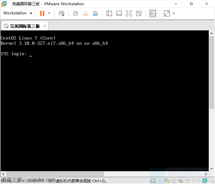Revert to the previous snapshot
215x184 pixels.
[85, 13]
